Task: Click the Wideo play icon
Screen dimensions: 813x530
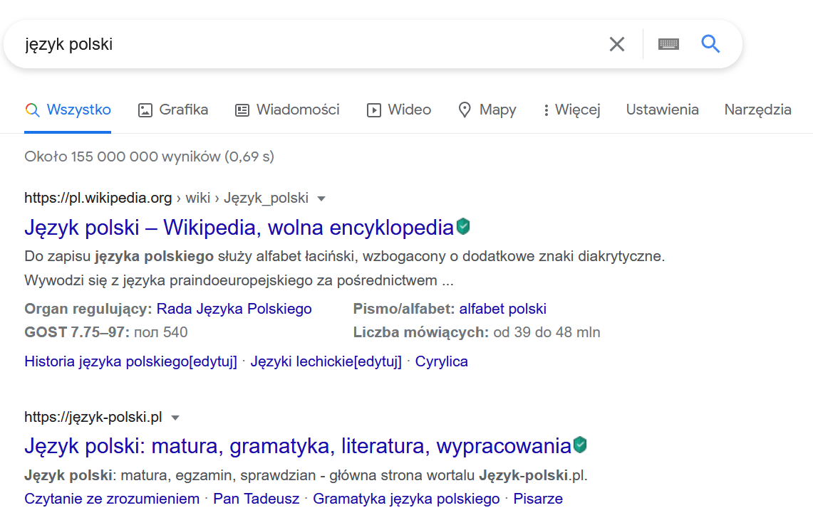Action: tap(373, 110)
